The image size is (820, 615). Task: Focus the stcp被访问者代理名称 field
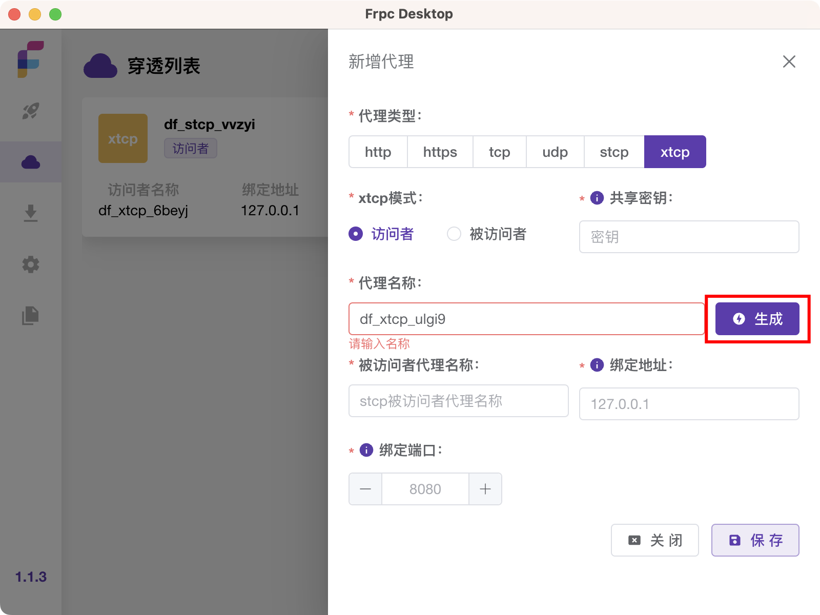coord(459,401)
